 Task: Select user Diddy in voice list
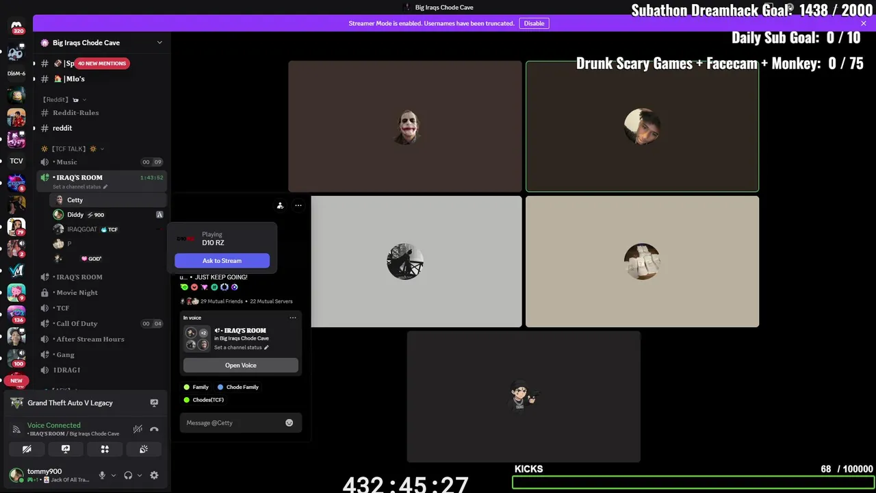(107, 215)
